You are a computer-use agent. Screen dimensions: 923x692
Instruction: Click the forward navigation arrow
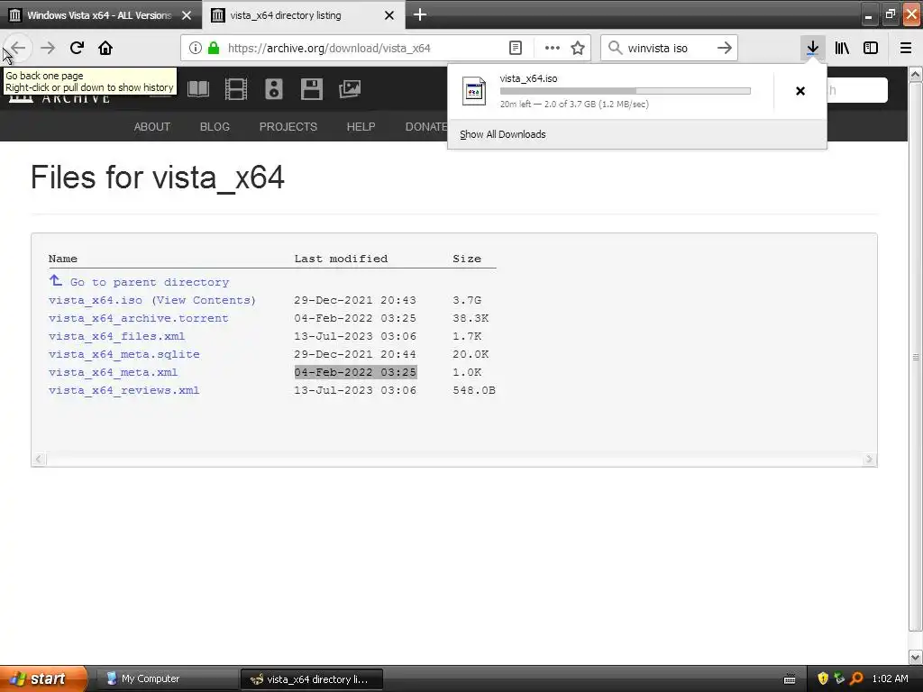(48, 48)
